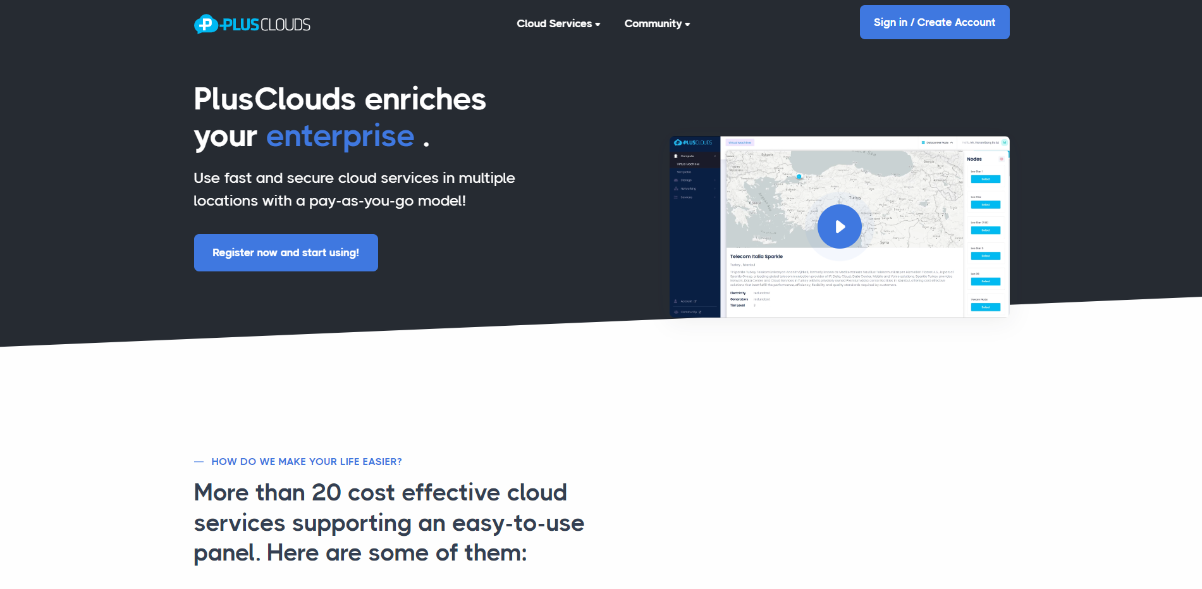The height and width of the screenshot is (589, 1202).
Task: Click the word enterprise in the headline
Action: tap(340, 136)
